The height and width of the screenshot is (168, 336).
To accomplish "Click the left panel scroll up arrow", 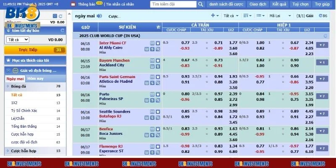I will [x=69, y=14].
